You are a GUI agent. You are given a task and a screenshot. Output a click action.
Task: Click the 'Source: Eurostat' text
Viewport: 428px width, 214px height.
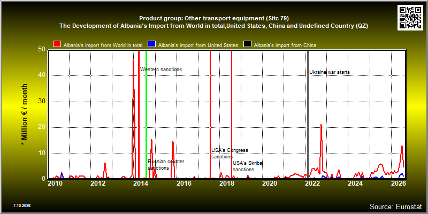(x=396, y=206)
